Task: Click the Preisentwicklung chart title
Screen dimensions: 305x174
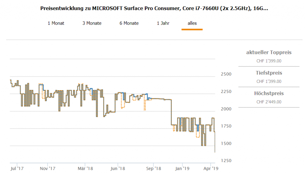Action: point(154,8)
